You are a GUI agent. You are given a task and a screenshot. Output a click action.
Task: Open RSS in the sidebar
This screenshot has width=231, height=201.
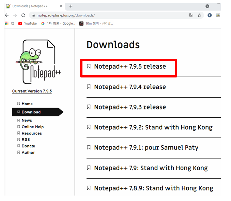(26, 140)
